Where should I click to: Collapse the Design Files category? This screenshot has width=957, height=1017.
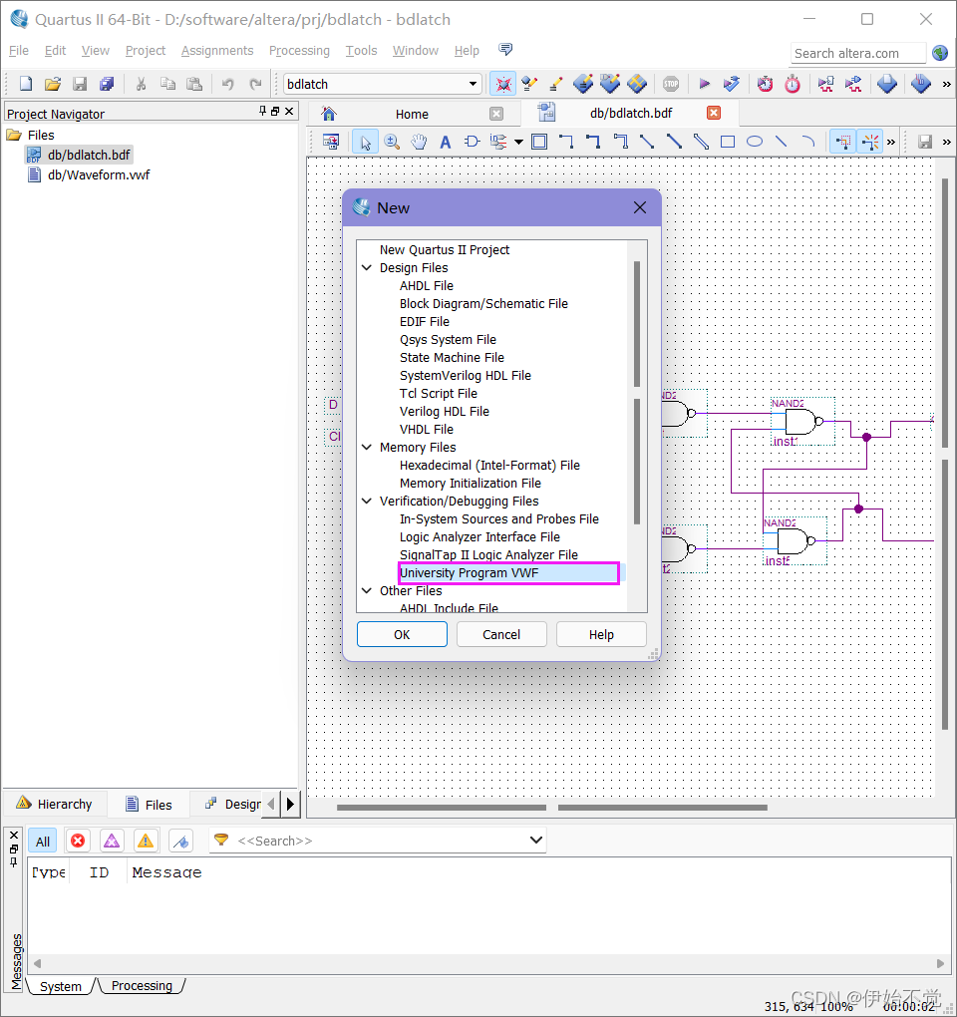(366, 268)
